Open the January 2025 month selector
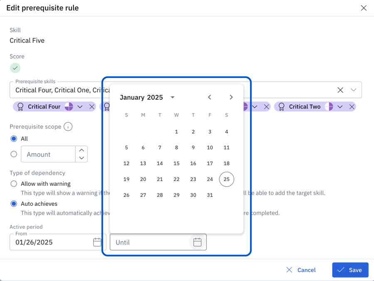This screenshot has width=374, height=281. 172,97
